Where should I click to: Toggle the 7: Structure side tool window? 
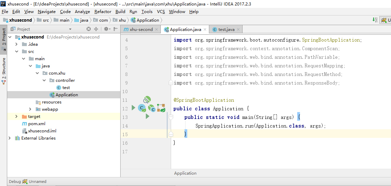point(4,71)
